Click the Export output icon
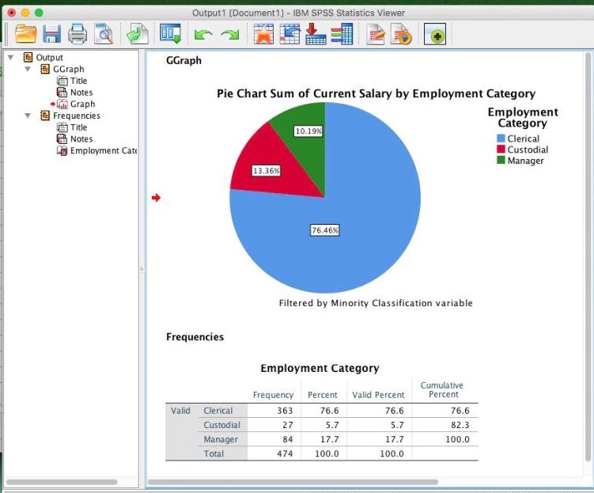Viewport: 594px width, 493px height. click(x=137, y=34)
